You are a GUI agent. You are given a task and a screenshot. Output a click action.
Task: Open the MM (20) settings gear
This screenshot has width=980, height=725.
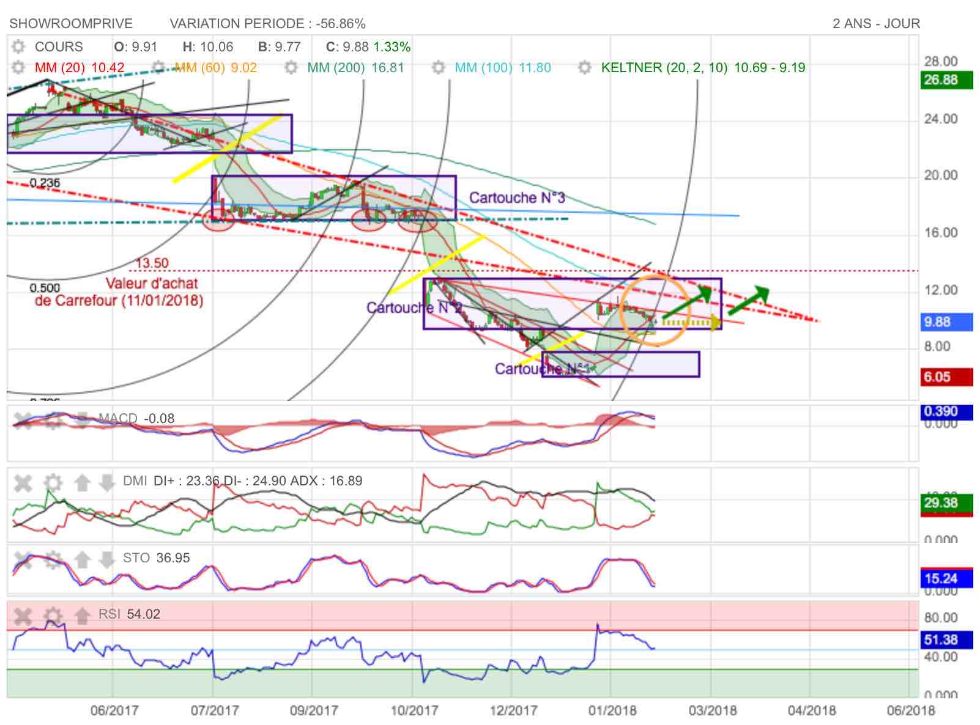pyautogui.click(x=18, y=67)
